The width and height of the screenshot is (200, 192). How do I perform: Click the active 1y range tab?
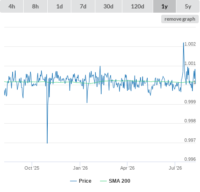coord(165,6)
